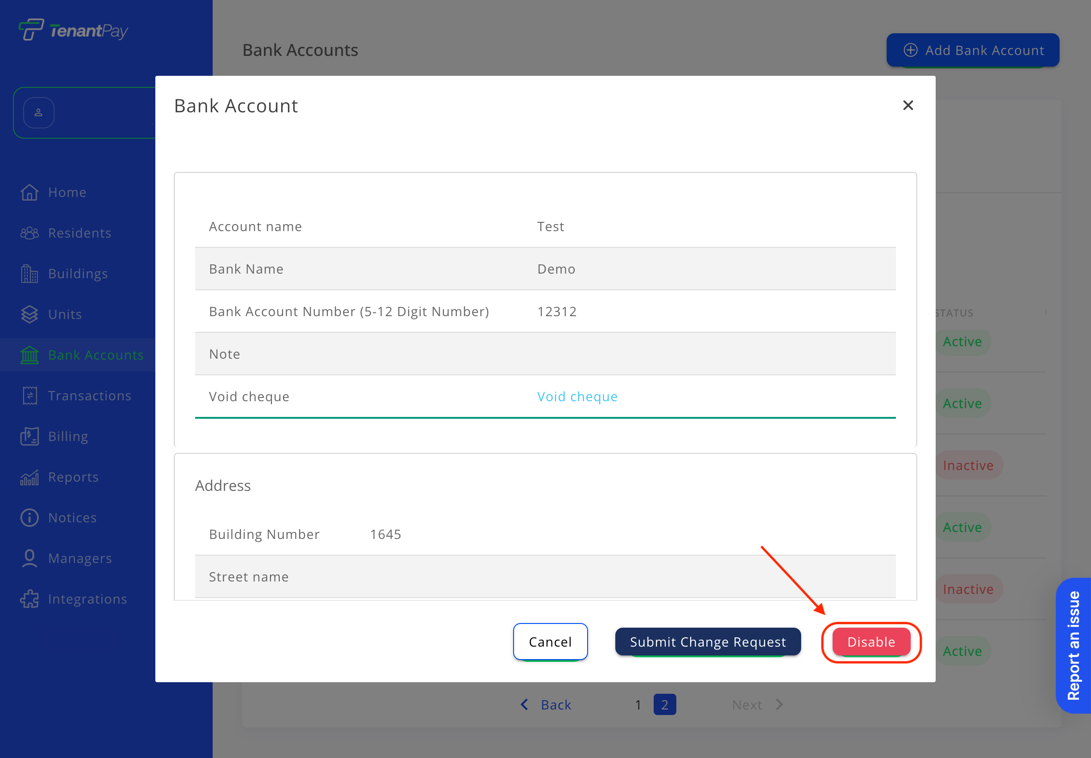Click the user profile avatar icon
Image resolution: width=1091 pixels, height=758 pixels.
[x=38, y=113]
